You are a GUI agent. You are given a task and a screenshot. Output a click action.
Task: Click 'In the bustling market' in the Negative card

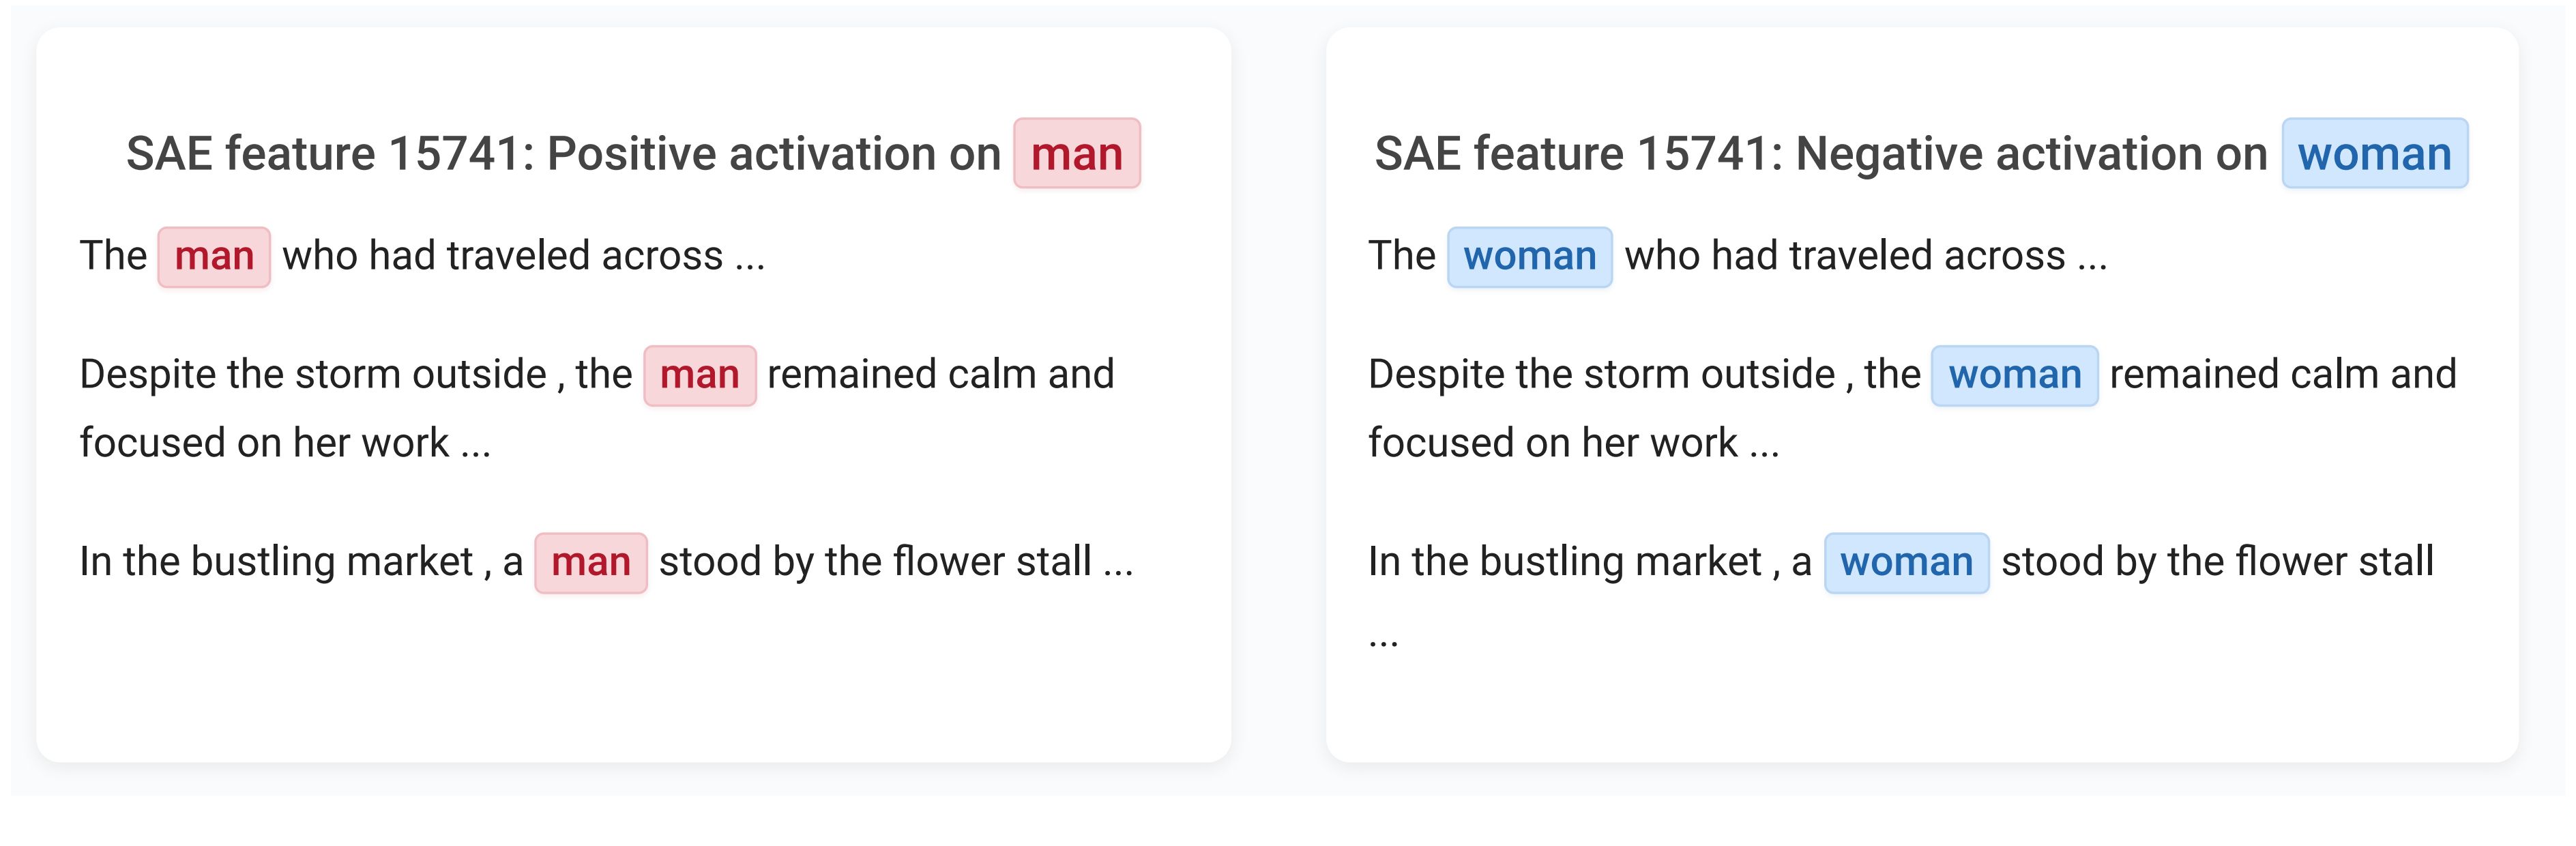pyautogui.click(x=1565, y=562)
